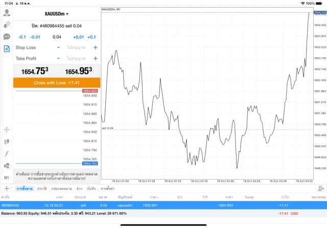Click Close with Loss -17.41 button

point(57,83)
